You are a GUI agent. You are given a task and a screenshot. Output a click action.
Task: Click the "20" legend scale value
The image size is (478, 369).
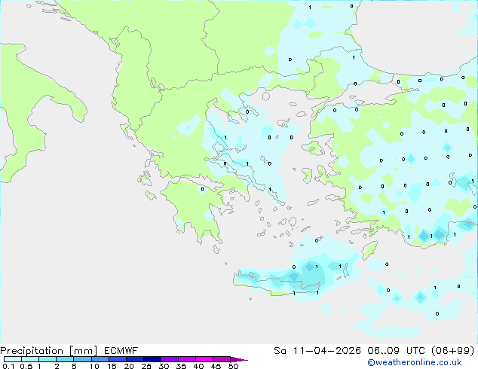129,366
